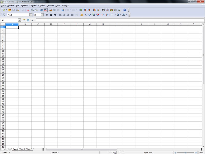The image size is (205, 154).
Task: Expand the Font Color dropdown arrow
Action: 127,15
